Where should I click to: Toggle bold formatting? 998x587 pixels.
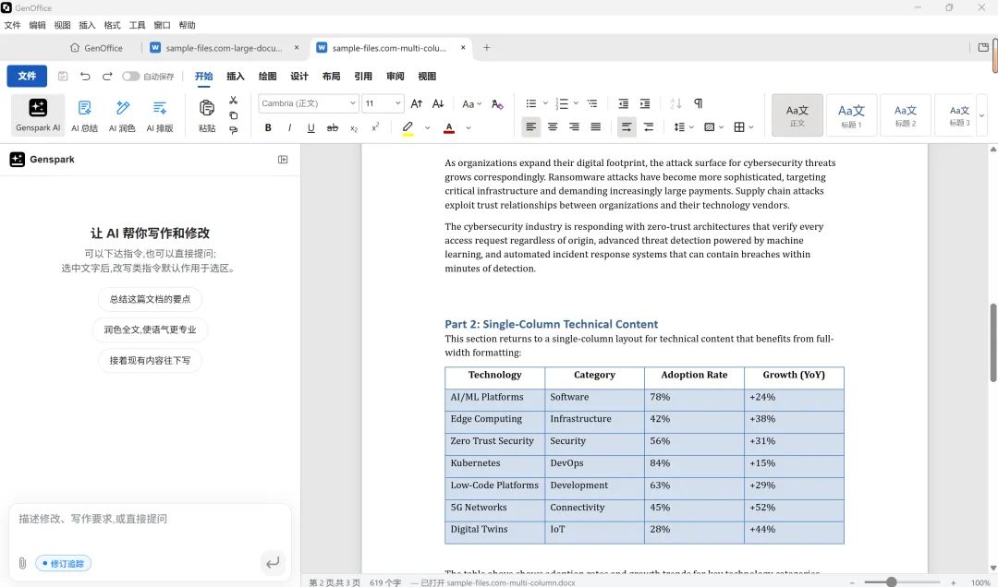tap(268, 128)
